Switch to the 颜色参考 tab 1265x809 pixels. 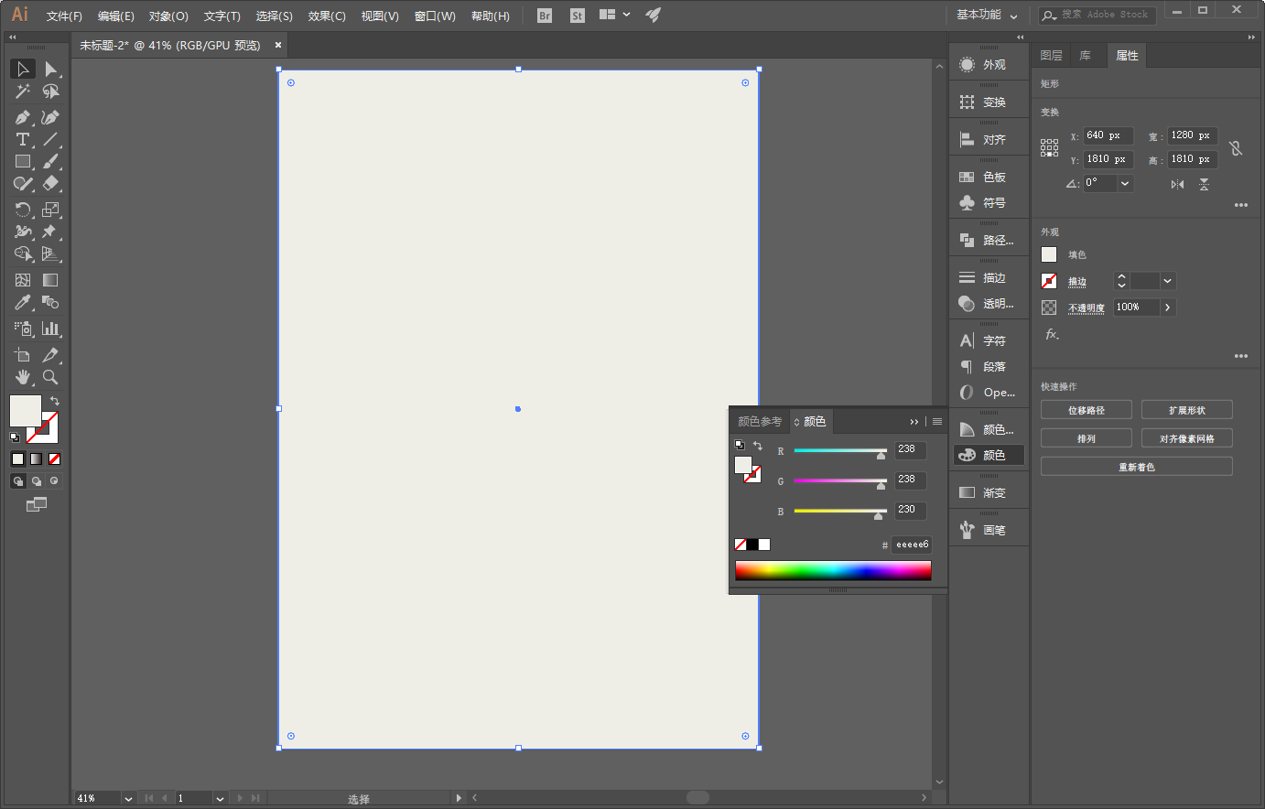point(760,422)
